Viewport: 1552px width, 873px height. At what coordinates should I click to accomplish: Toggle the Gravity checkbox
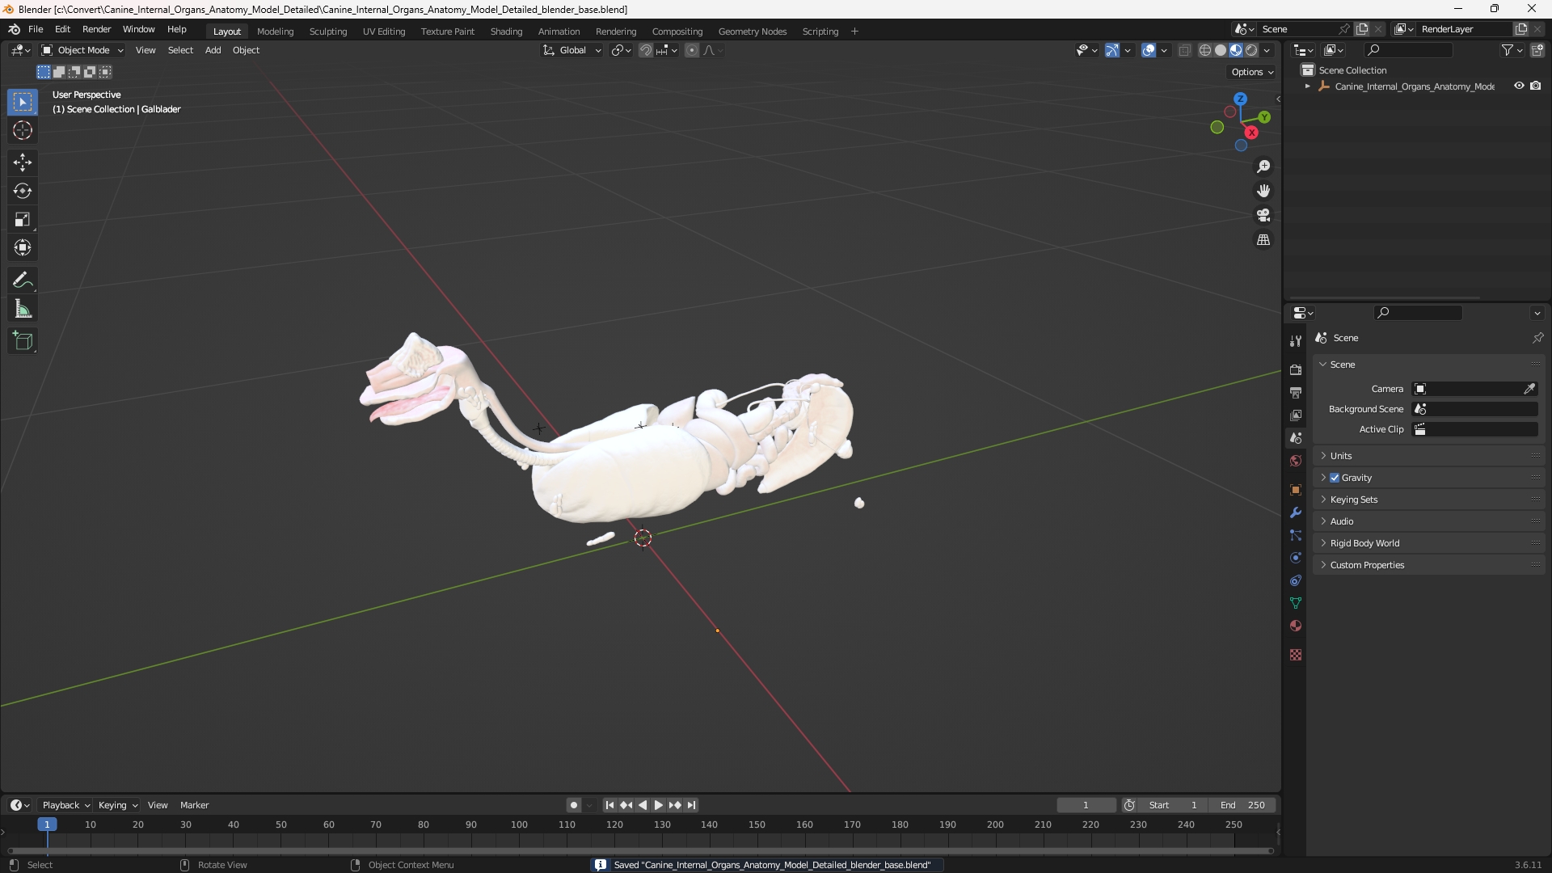tap(1335, 478)
